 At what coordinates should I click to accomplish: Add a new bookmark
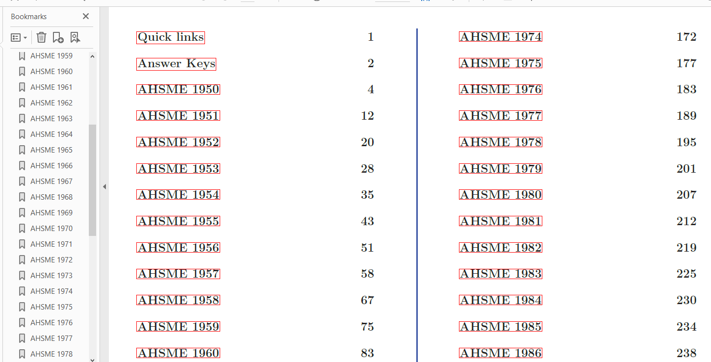pyautogui.click(x=58, y=37)
